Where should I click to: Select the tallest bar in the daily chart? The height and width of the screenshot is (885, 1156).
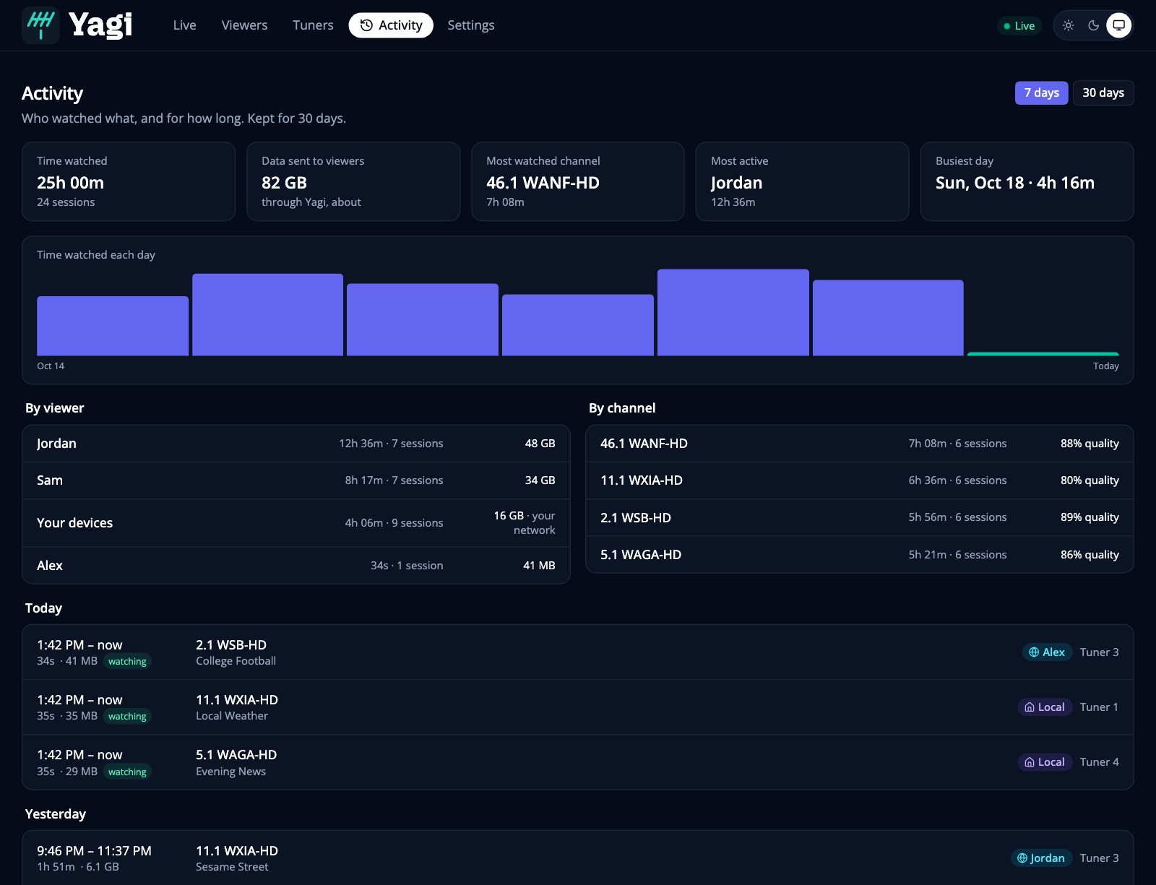(733, 312)
